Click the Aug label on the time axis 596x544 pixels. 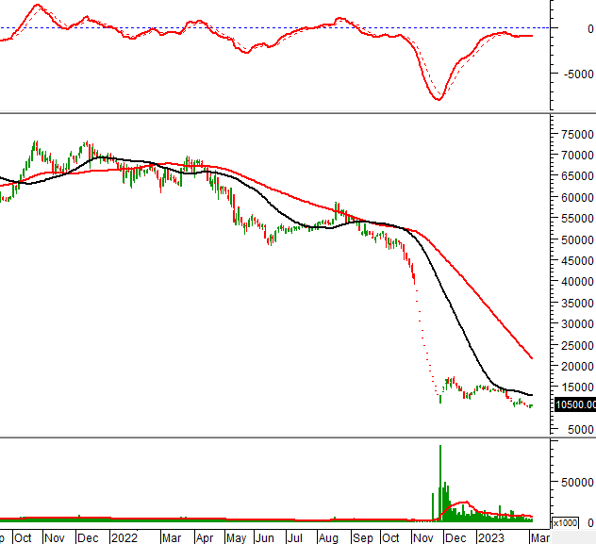327,537
